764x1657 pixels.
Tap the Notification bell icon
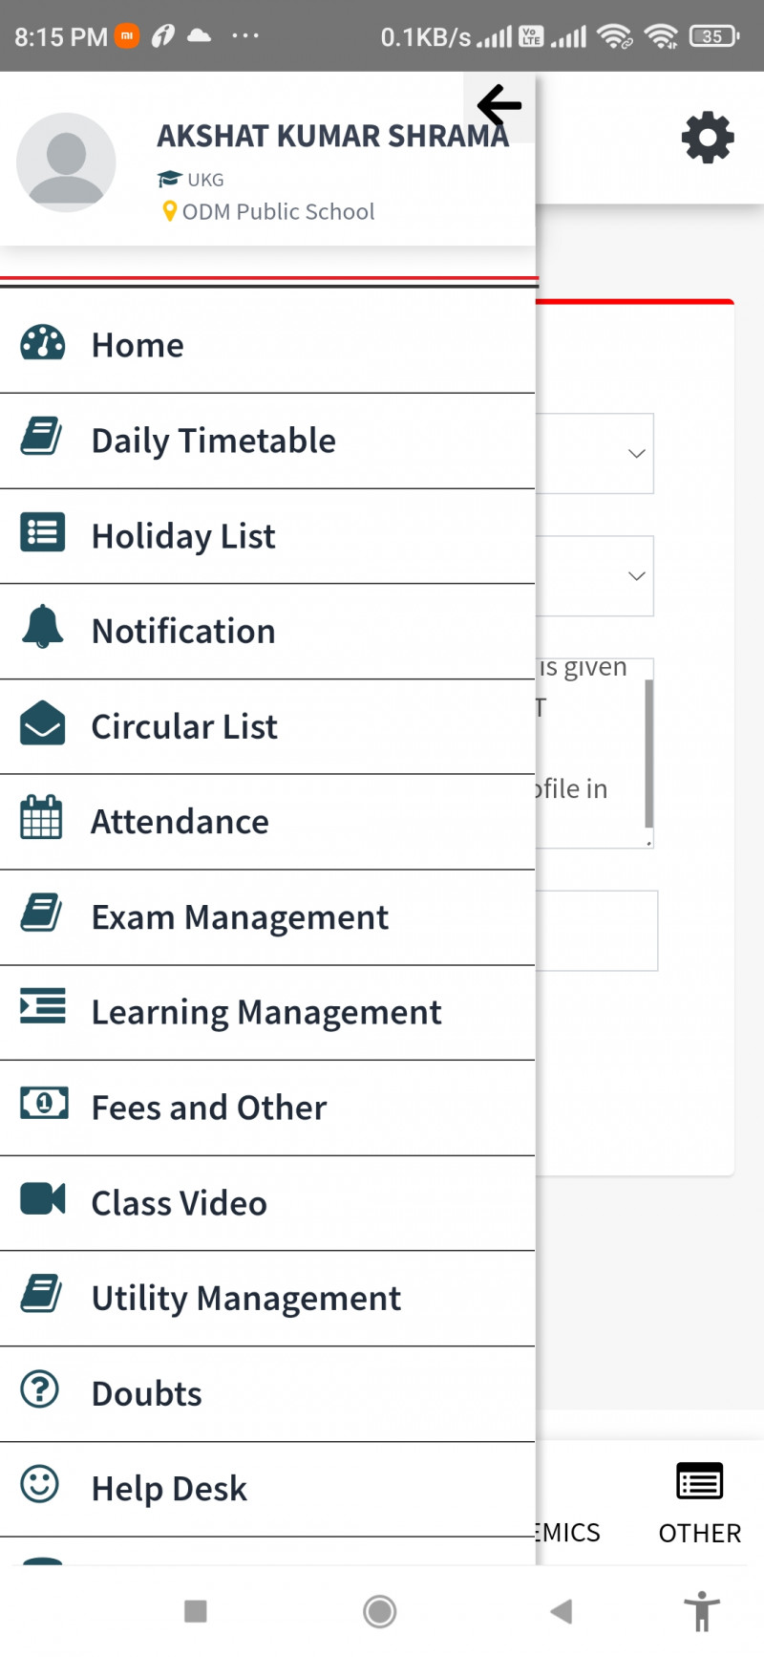[x=43, y=629]
